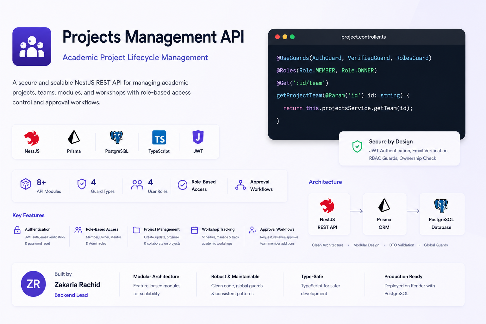Click the Architecture heading

(325, 182)
